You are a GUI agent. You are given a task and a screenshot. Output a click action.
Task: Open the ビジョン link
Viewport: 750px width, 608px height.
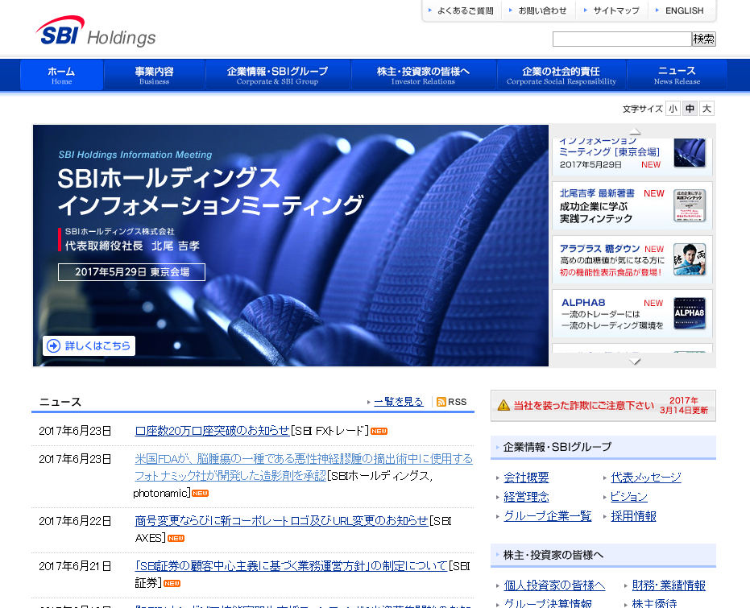point(629,497)
